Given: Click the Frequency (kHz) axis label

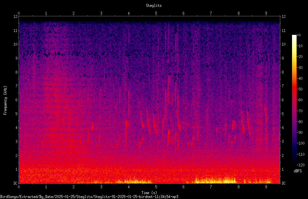Looking at the screenshot, I should click(x=5, y=100).
